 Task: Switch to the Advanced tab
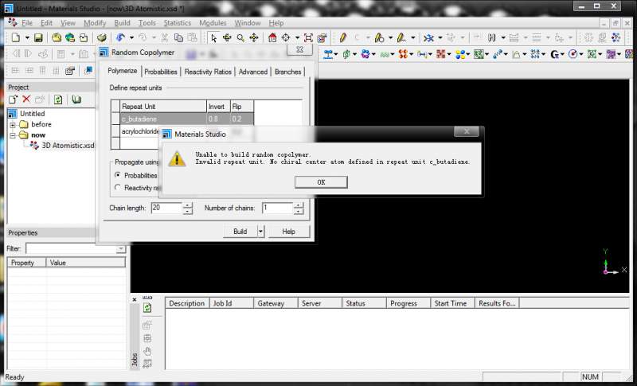point(252,72)
